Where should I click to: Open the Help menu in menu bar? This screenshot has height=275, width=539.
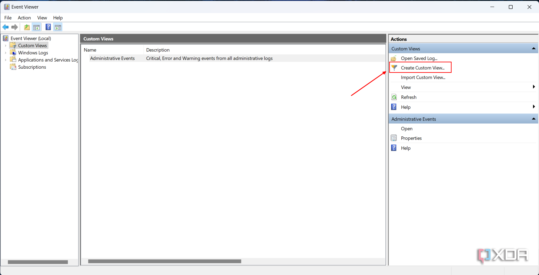click(x=58, y=18)
